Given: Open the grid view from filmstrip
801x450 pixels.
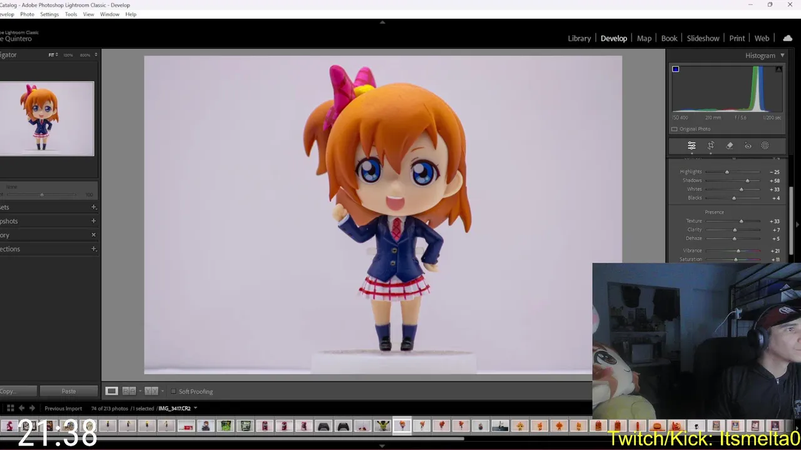Looking at the screenshot, I should [x=10, y=408].
